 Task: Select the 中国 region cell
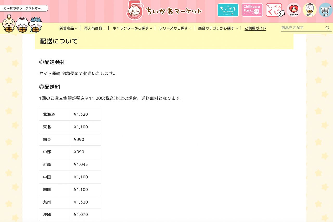tap(55, 177)
